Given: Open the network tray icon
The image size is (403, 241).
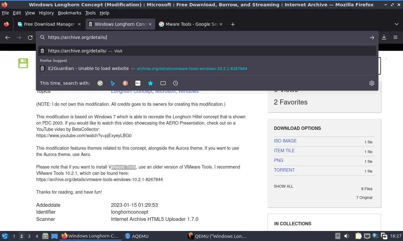Looking at the screenshot, I should tap(367, 236).
